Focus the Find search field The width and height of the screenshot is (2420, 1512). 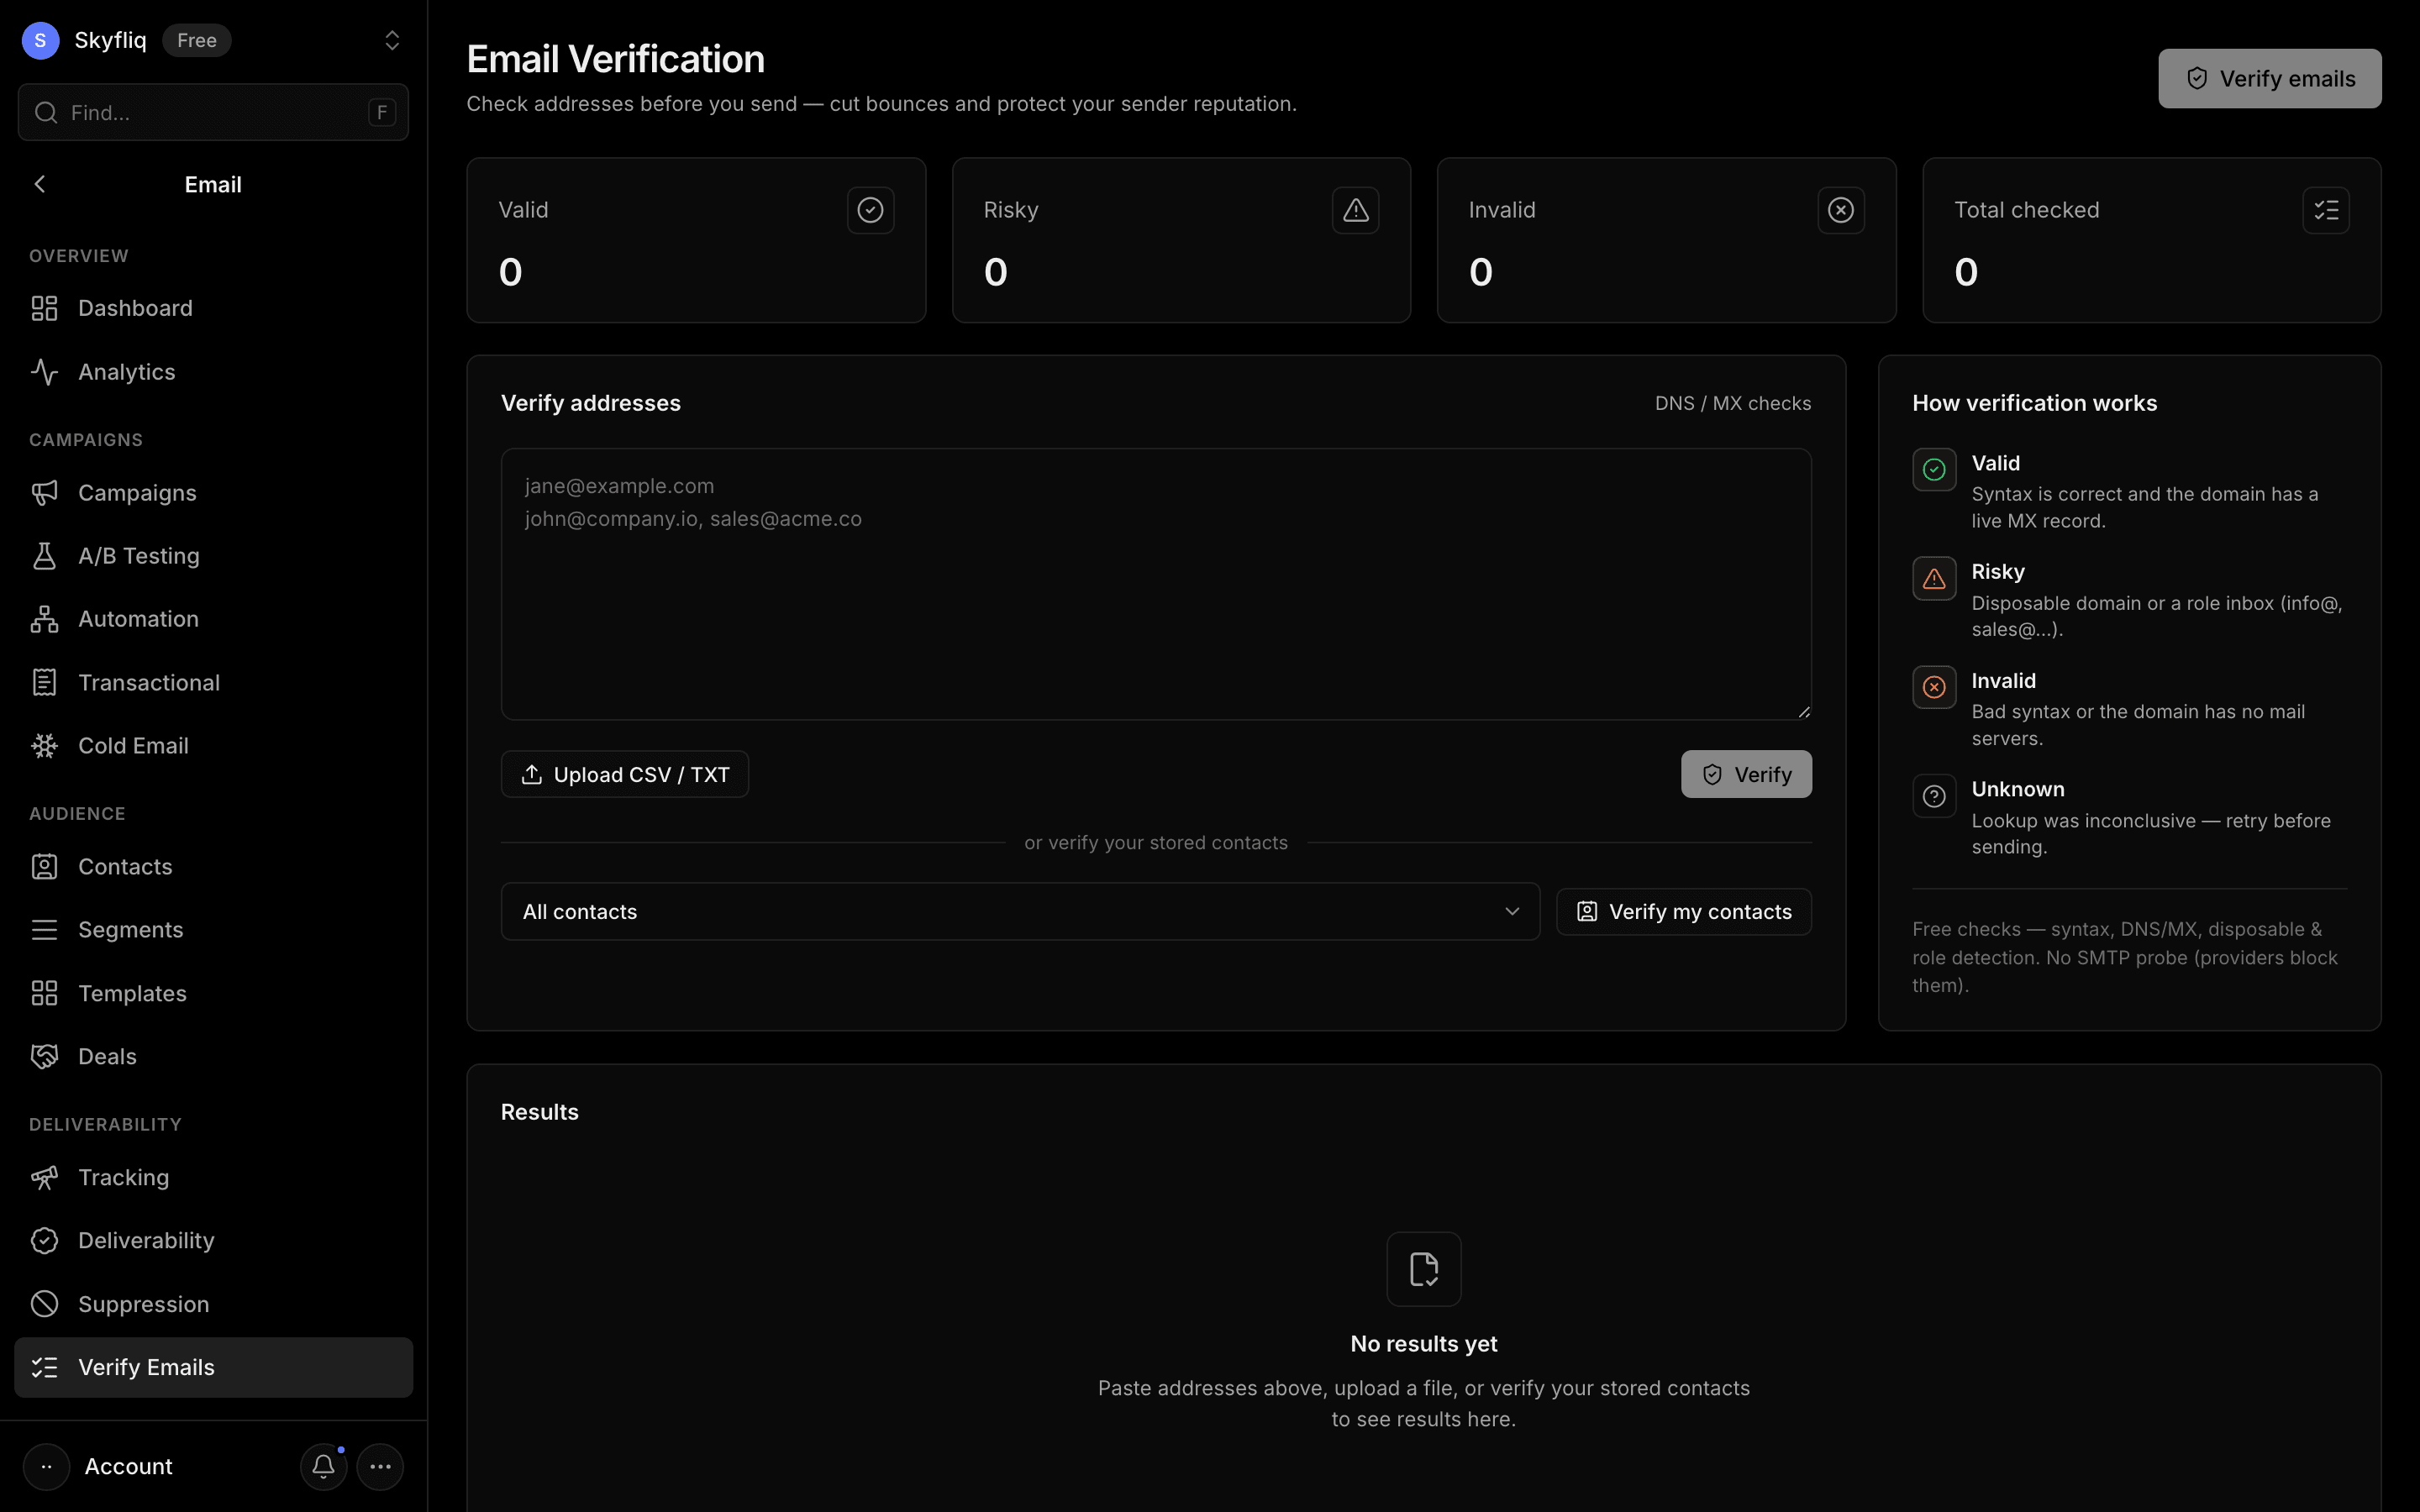click(213, 112)
